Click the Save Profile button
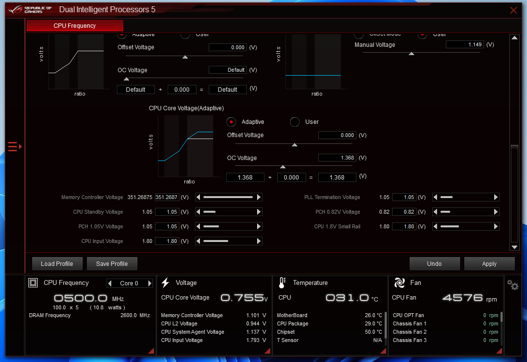Viewport: 527px width, 362px height. (x=112, y=264)
